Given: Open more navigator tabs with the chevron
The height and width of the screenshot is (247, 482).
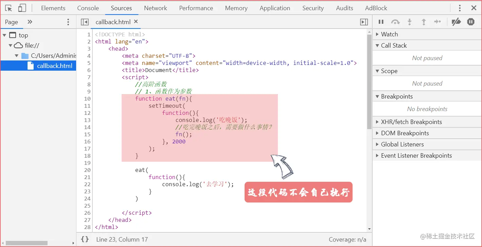Looking at the screenshot, I should 30,22.
